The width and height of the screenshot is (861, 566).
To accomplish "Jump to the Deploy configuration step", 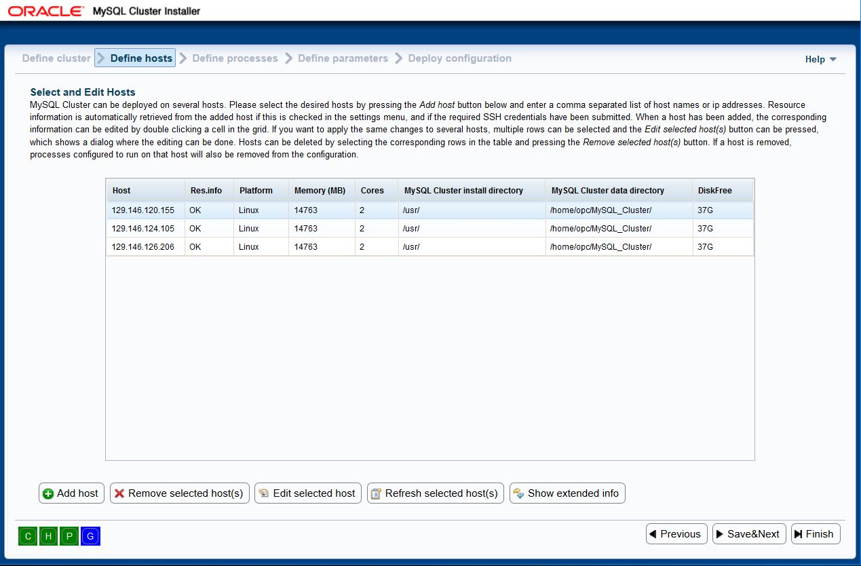I will click(460, 58).
